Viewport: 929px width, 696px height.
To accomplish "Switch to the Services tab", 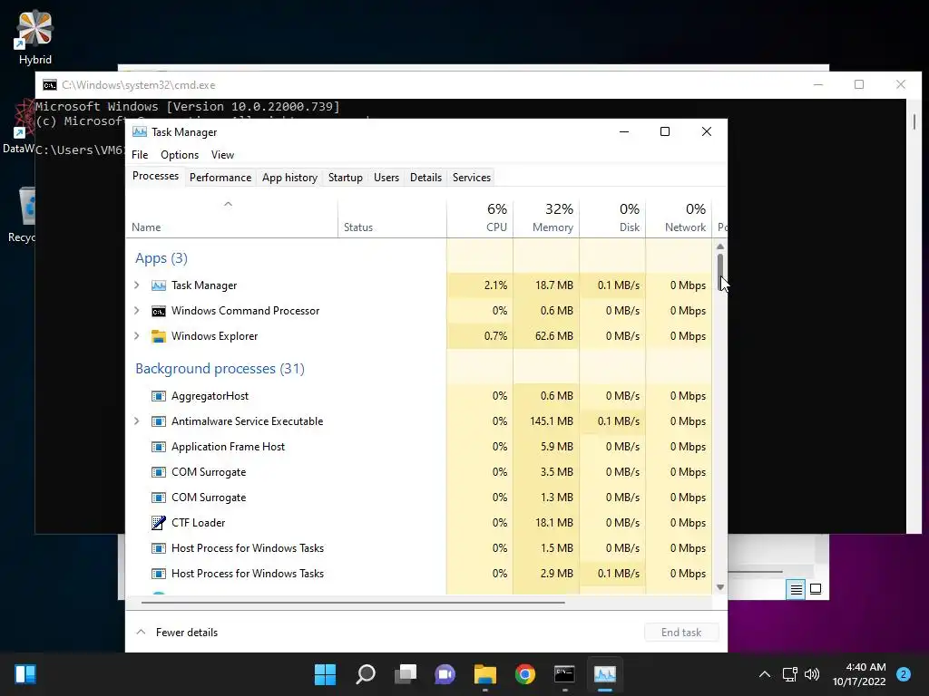I will point(472,178).
